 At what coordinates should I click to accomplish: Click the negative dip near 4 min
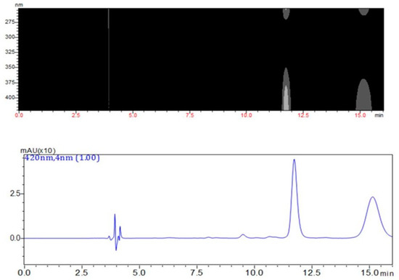pos(116,249)
